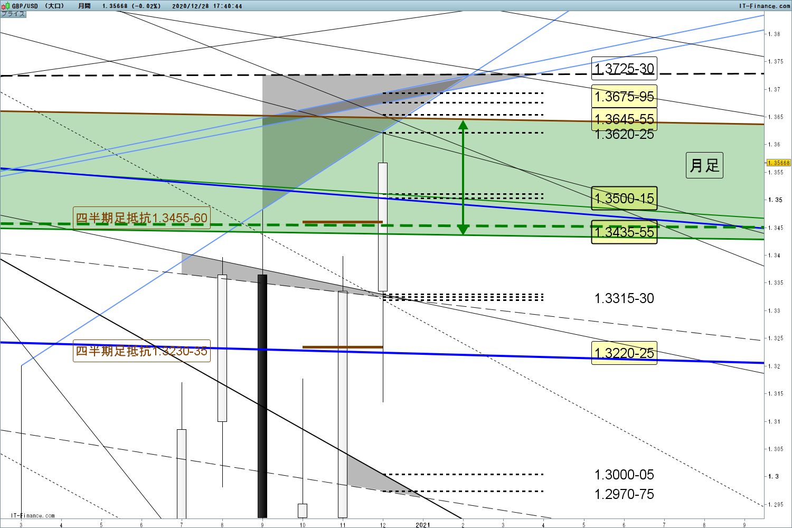Click the small October candlestick body
This screenshot has width=792, height=528.
point(303,511)
